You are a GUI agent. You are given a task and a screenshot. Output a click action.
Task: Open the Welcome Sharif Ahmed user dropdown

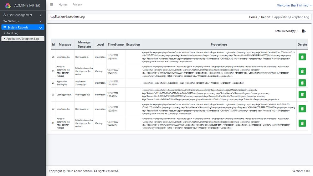(x=294, y=5)
